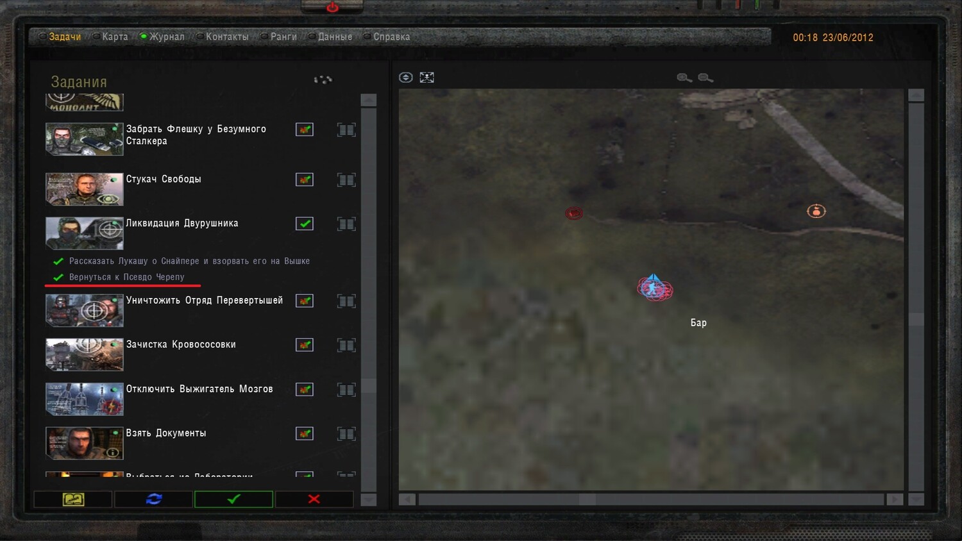Center map on player with top-left icon
The image size is (962, 541).
405,78
